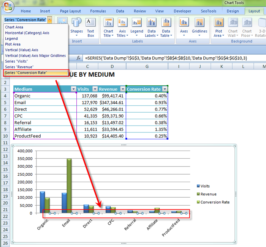Open the Data tab

pyautogui.click(x=120, y=11)
